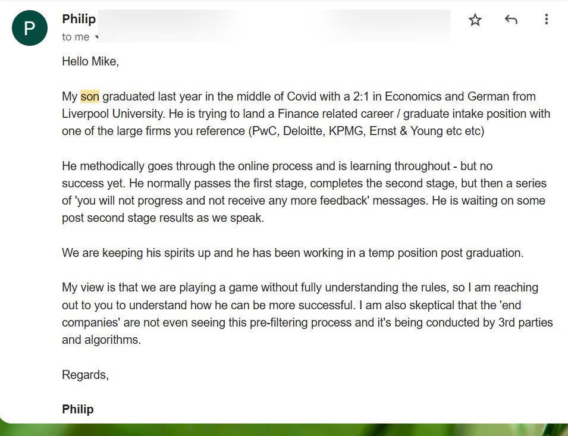Viewport: 568px width, 436px height.
Task: Open the three-dot more options menu
Action: click(546, 20)
